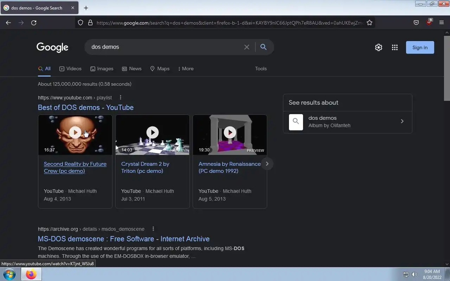Open options for the YouTube result

pos(121,97)
